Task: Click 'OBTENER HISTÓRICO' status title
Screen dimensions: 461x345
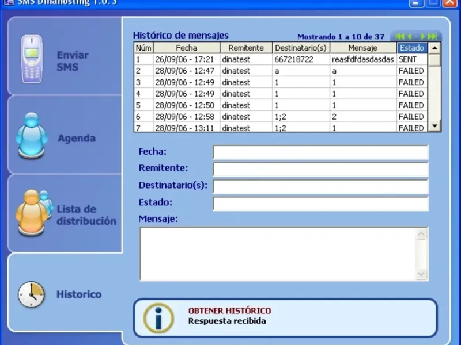Action: (229, 310)
